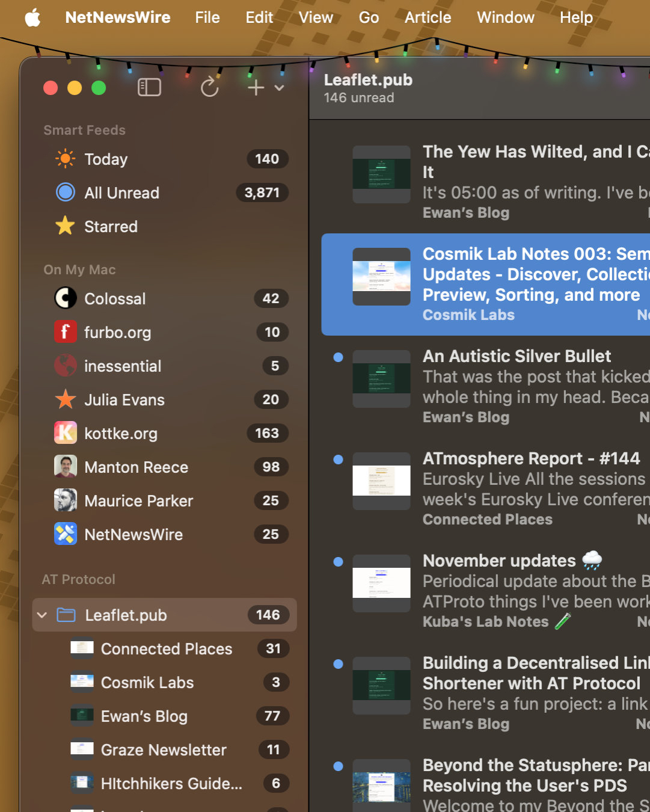Click the refresh feeds icon

pos(209,88)
